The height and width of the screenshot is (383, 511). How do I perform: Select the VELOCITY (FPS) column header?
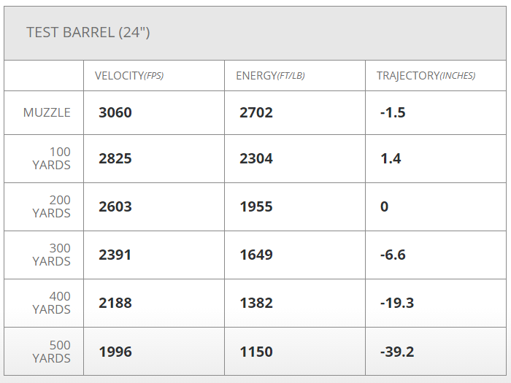pyautogui.click(x=129, y=76)
